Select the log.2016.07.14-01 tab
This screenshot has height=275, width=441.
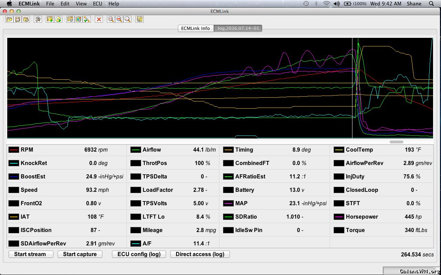pyautogui.click(x=238, y=28)
